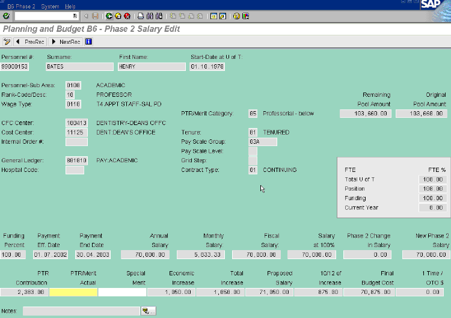Click the First Page icon

(173, 16)
